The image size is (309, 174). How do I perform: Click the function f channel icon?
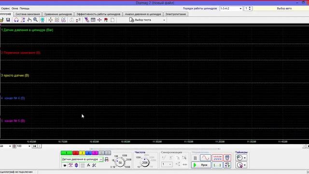click(88, 165)
